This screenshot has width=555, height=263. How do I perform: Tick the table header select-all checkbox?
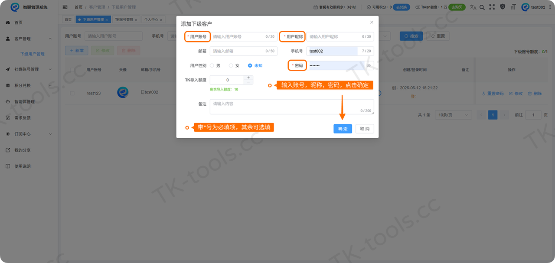[x=72, y=69]
